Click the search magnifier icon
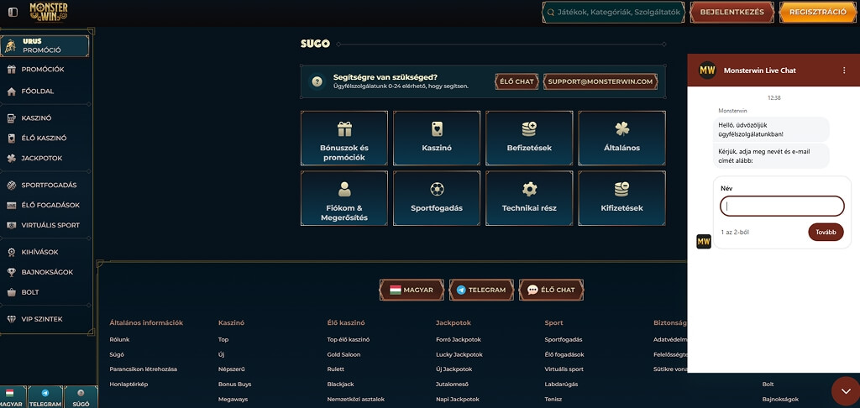The height and width of the screenshot is (408, 860). 551,12
